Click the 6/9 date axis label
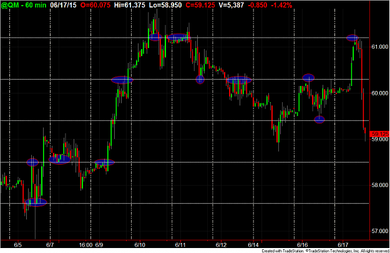The height and width of the screenshot is (253, 390). click(x=99, y=245)
